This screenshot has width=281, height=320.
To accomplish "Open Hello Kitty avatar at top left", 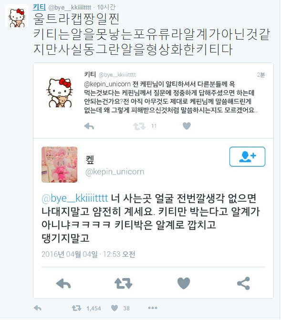I will [17, 16].
